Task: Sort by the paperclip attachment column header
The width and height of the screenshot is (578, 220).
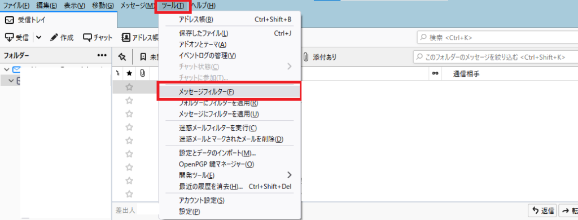Action: tap(142, 73)
